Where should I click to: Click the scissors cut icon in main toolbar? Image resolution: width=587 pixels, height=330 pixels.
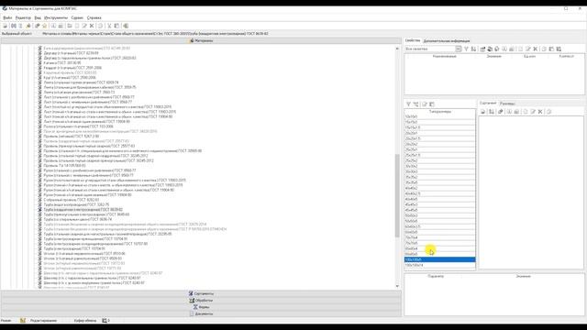[109, 26]
